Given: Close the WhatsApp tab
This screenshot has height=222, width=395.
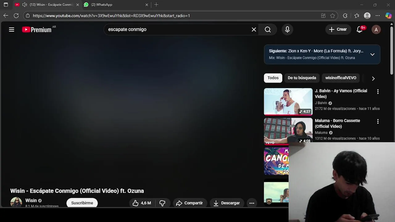Looking at the screenshot, I should [x=147, y=5].
